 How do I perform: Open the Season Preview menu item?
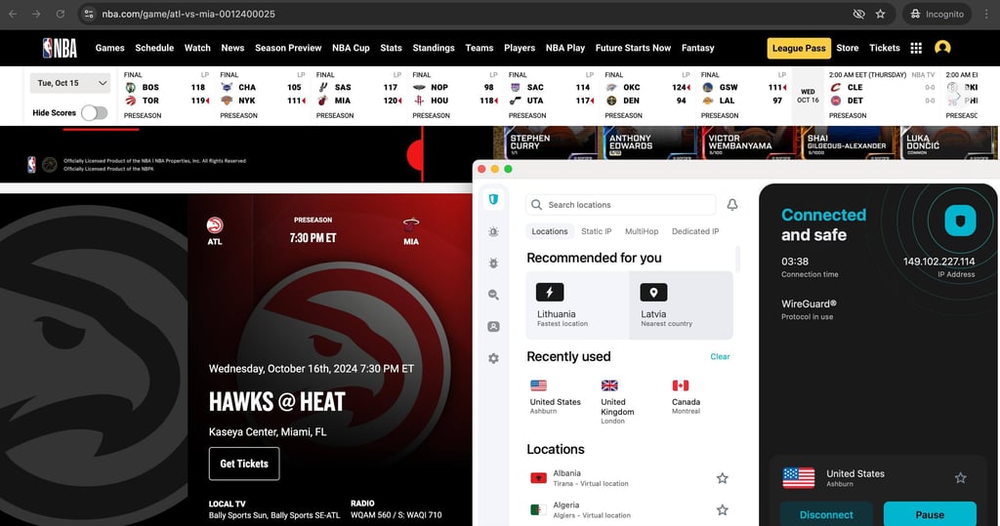tap(288, 48)
